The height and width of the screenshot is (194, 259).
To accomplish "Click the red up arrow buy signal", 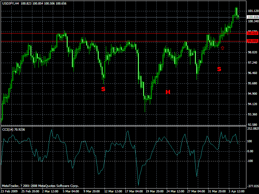I will click(x=222, y=48).
